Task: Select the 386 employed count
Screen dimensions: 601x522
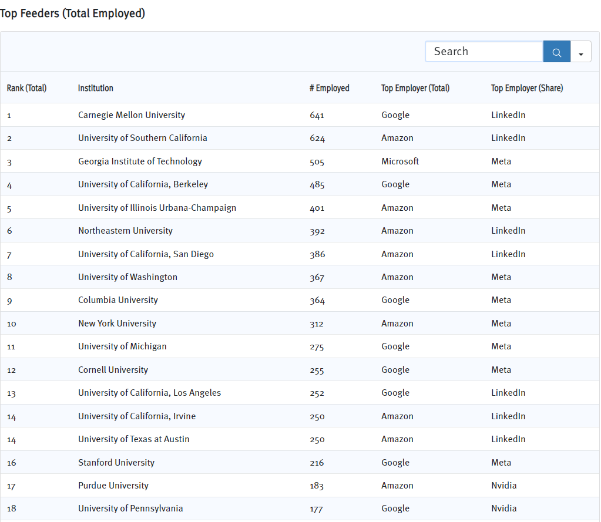Action: pos(317,254)
